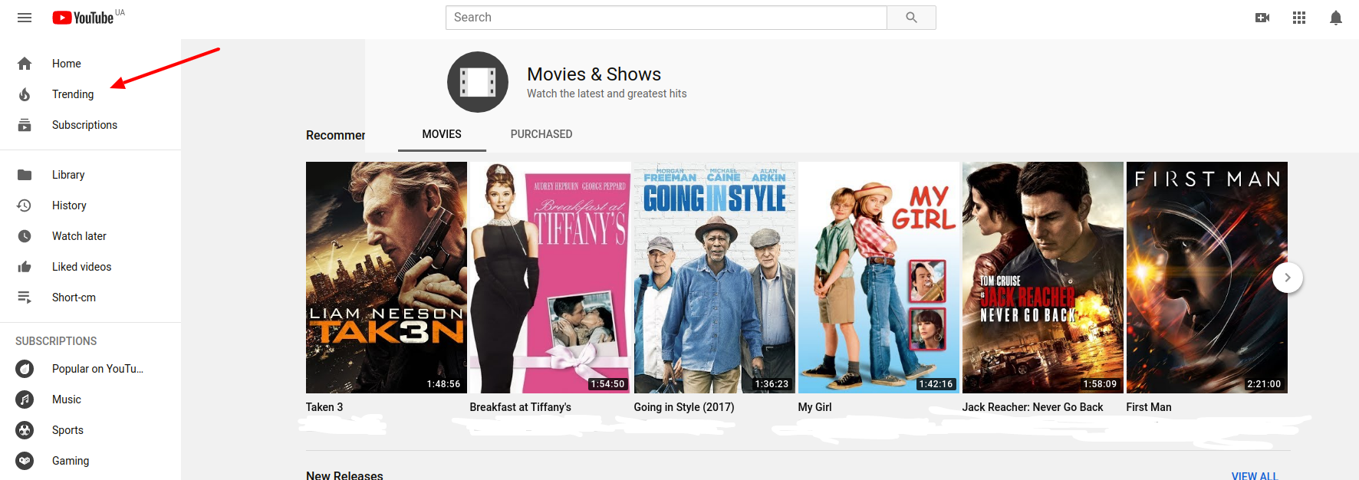Click the Library folder icon

25,175
